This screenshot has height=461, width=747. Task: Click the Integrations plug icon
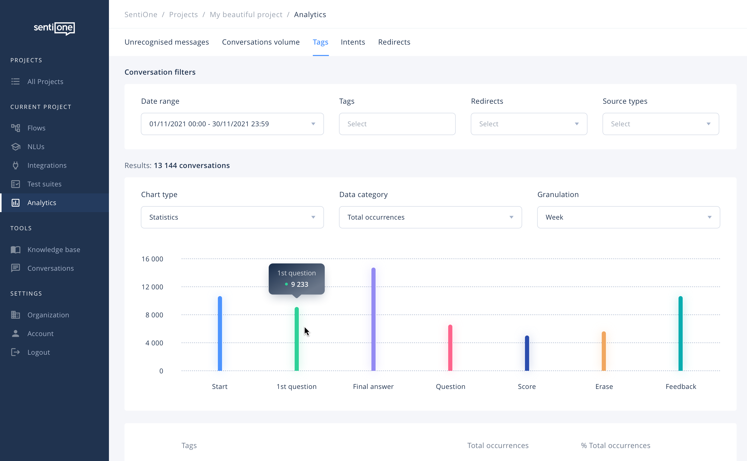click(16, 165)
